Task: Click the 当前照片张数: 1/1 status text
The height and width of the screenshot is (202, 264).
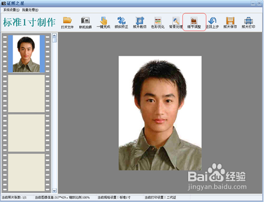Action: coord(14,197)
